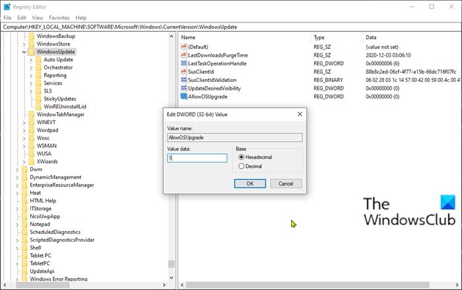Viewport: 462px width, 290px height.
Task: Click the StickyUpdates folder icon
Action: pyautogui.click(x=38, y=98)
